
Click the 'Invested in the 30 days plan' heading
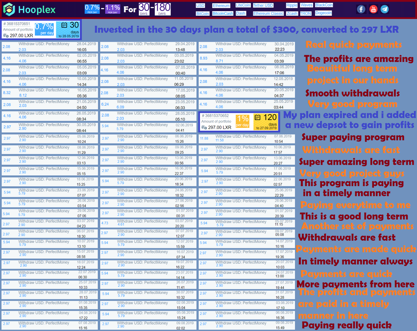tap(246, 29)
